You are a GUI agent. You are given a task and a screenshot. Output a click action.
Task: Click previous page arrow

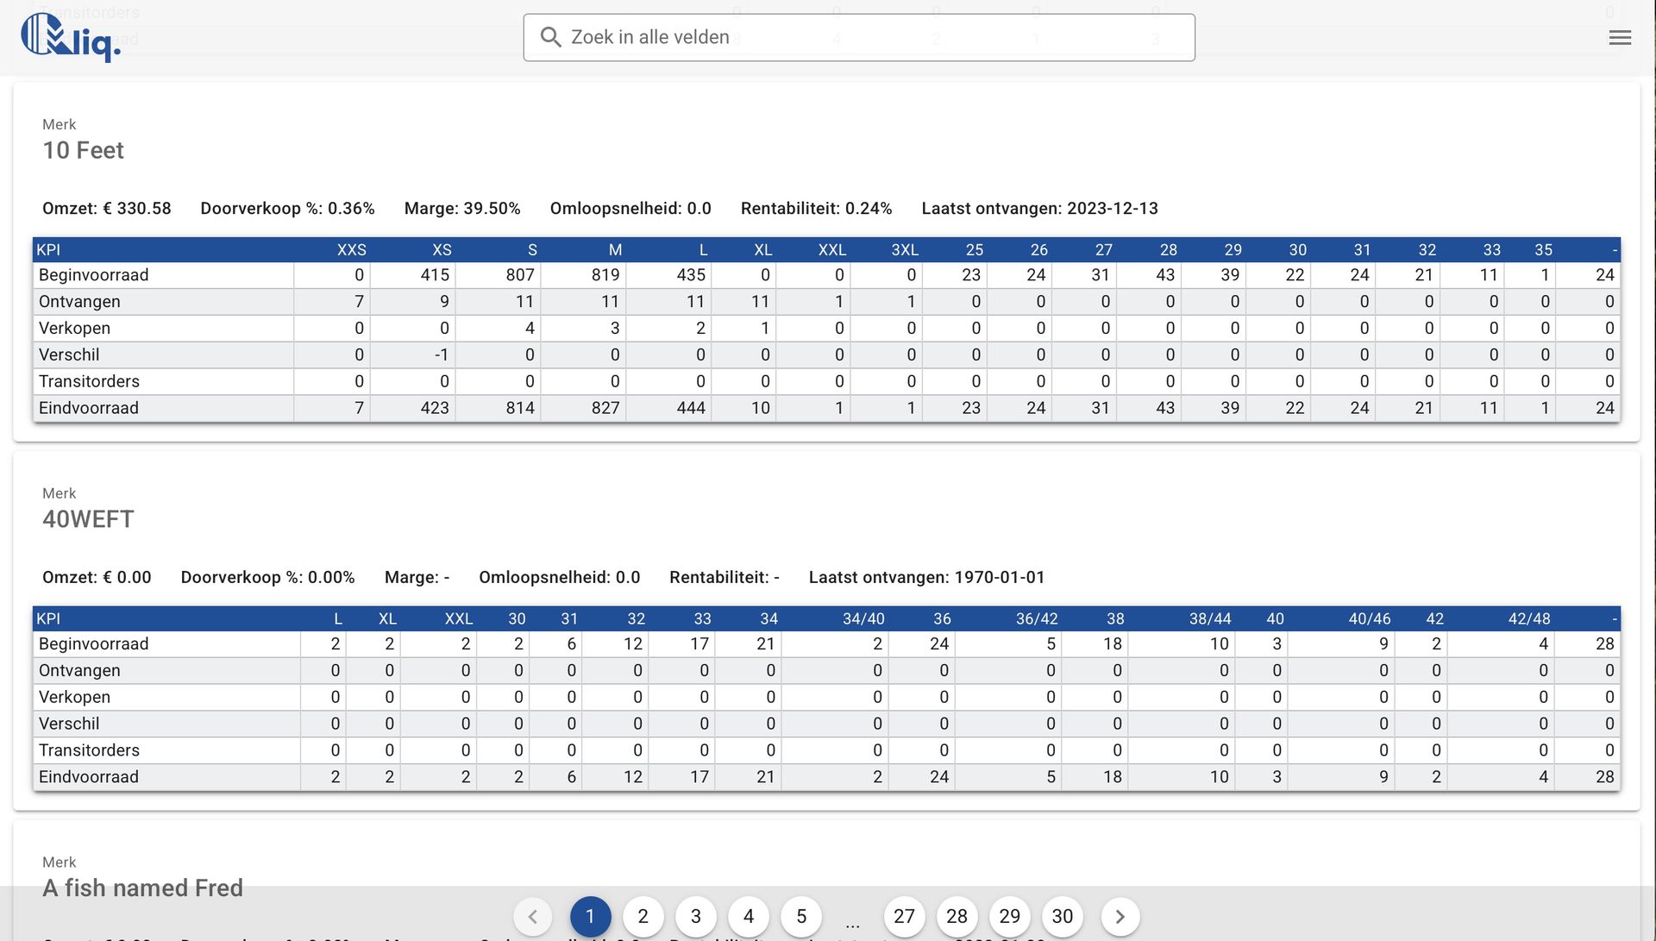533,916
